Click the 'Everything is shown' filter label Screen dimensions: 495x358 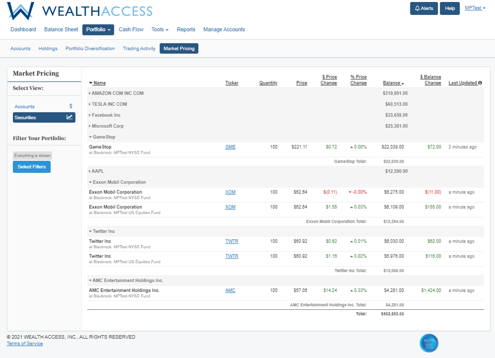click(32, 156)
